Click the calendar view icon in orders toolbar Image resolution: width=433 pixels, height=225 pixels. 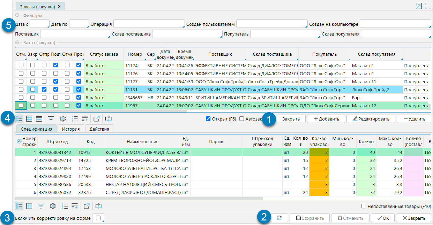click(39, 119)
